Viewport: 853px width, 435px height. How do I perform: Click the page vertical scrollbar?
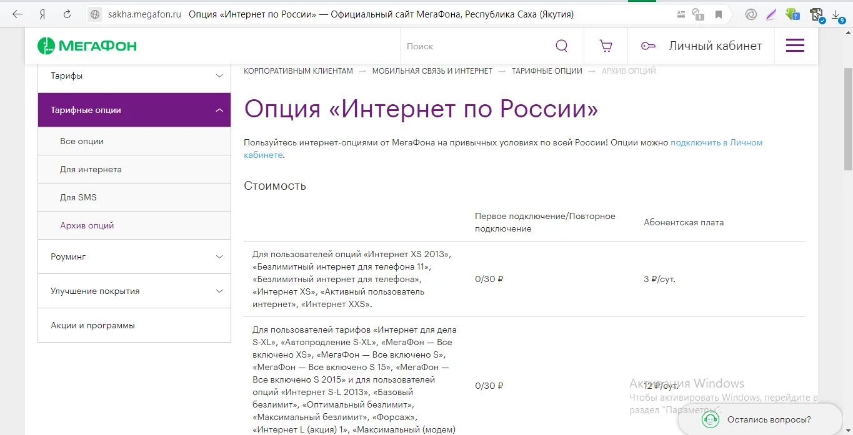(848, 119)
